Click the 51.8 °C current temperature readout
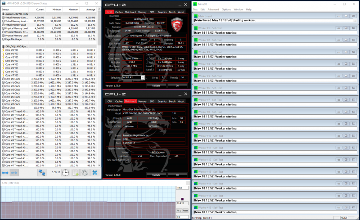The width and height of the screenshot is (360, 220). (182, 203)
